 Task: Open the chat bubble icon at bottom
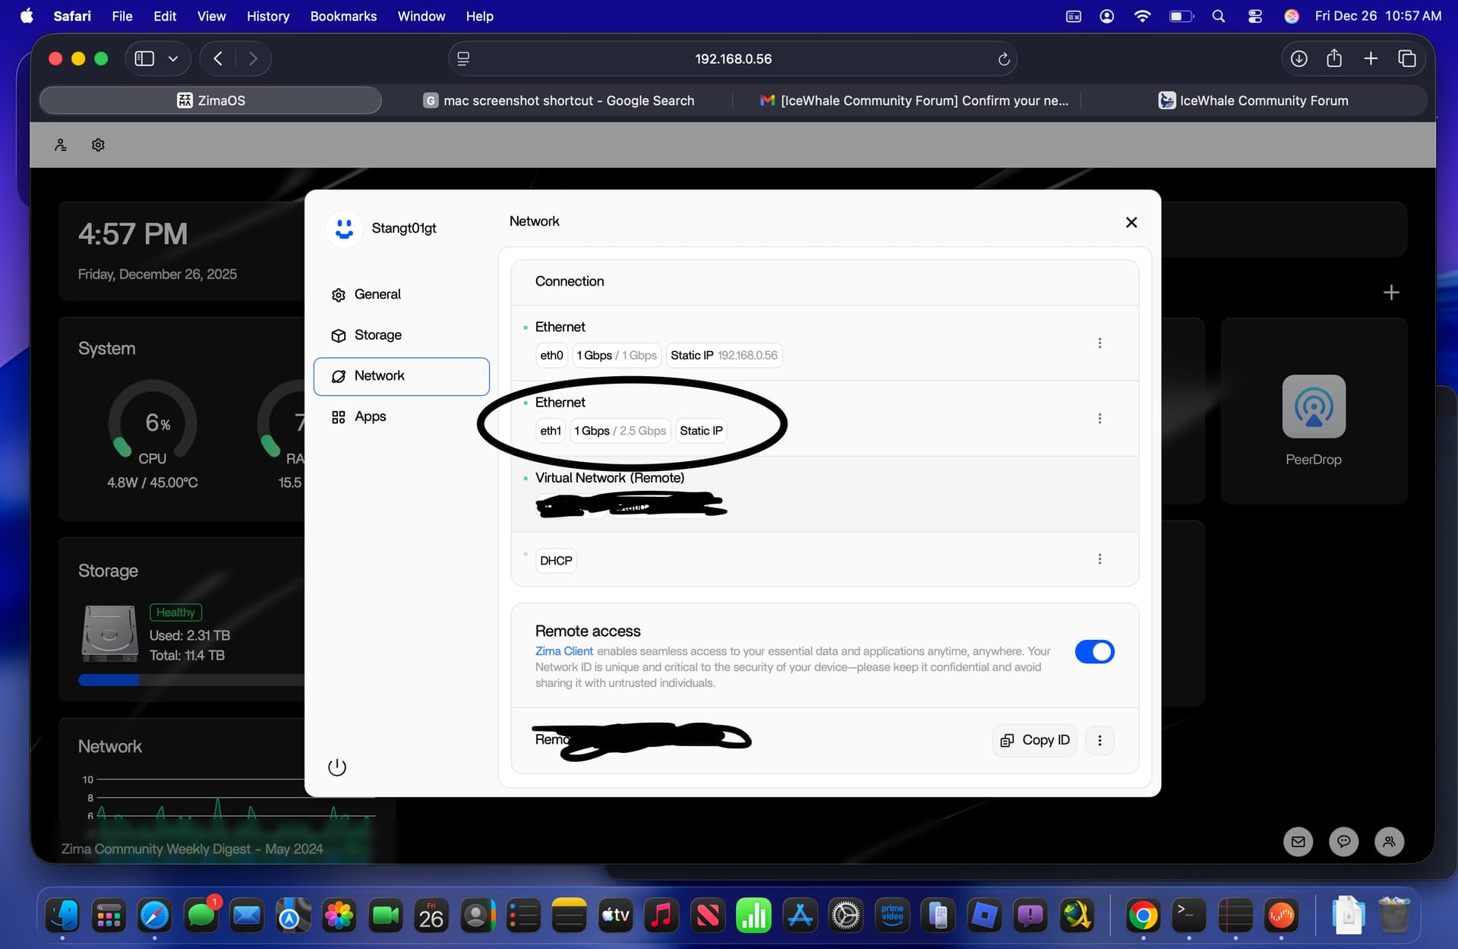tap(1343, 841)
